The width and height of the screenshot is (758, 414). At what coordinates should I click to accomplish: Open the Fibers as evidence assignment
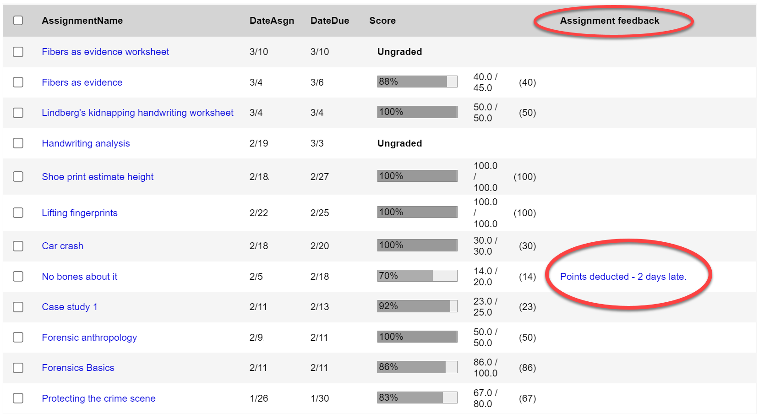[82, 82]
